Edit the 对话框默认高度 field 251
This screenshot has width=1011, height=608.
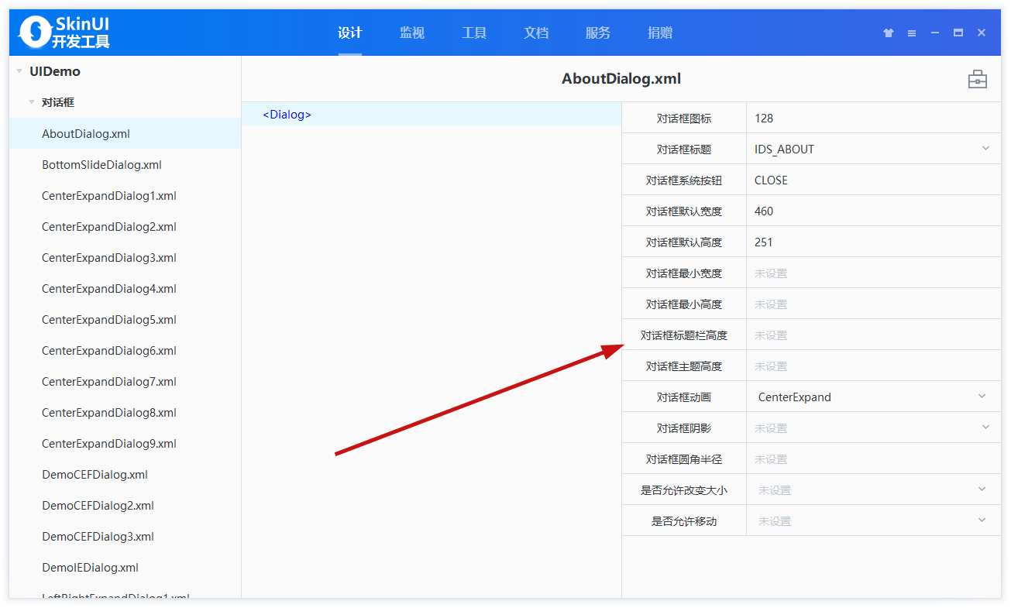point(874,242)
